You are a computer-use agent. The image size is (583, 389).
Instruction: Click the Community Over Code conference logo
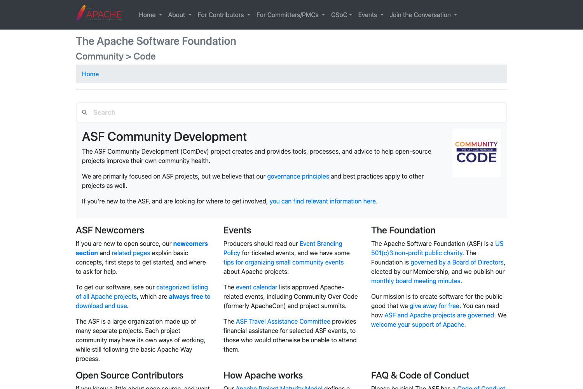point(477,152)
